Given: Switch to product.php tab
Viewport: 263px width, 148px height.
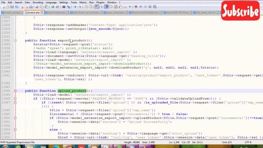Looking at the screenshot, I should (34, 13).
